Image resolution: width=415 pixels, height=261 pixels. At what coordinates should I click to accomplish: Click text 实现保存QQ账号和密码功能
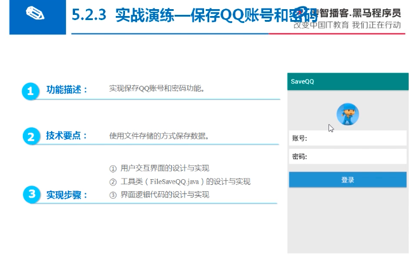click(157, 88)
